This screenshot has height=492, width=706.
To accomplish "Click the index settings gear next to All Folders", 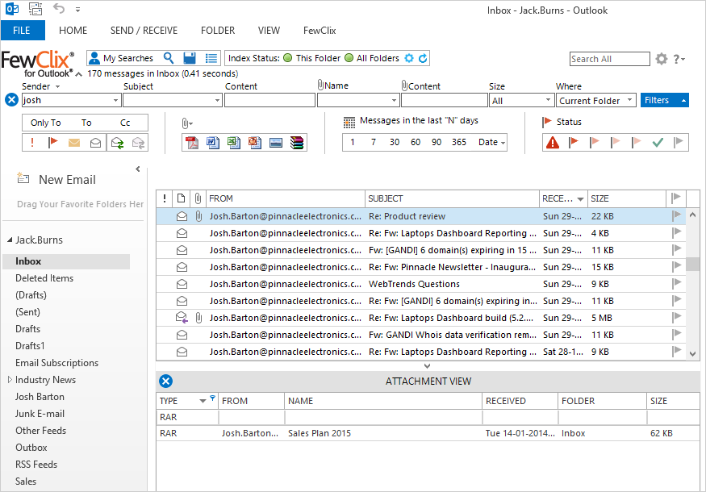I will 409,58.
